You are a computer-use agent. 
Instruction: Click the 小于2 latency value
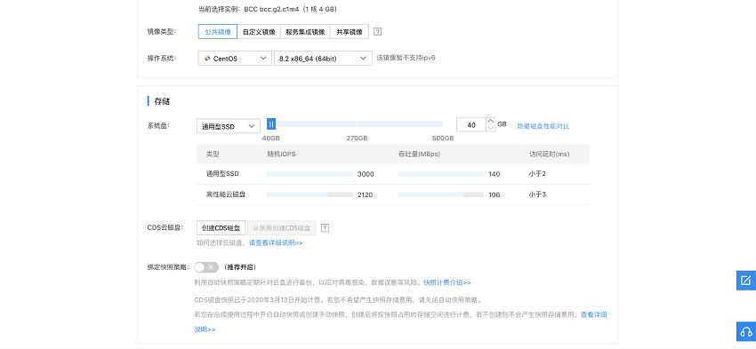(x=537, y=174)
